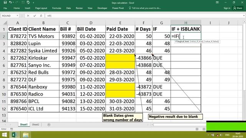Expand the Name Box function dropdown

tap(17, 16)
